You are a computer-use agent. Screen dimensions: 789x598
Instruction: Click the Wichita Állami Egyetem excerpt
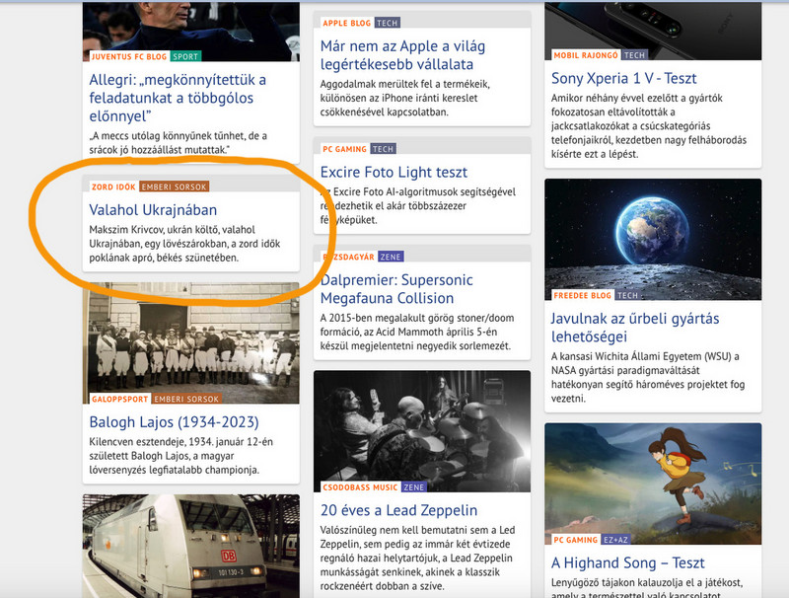point(648,377)
